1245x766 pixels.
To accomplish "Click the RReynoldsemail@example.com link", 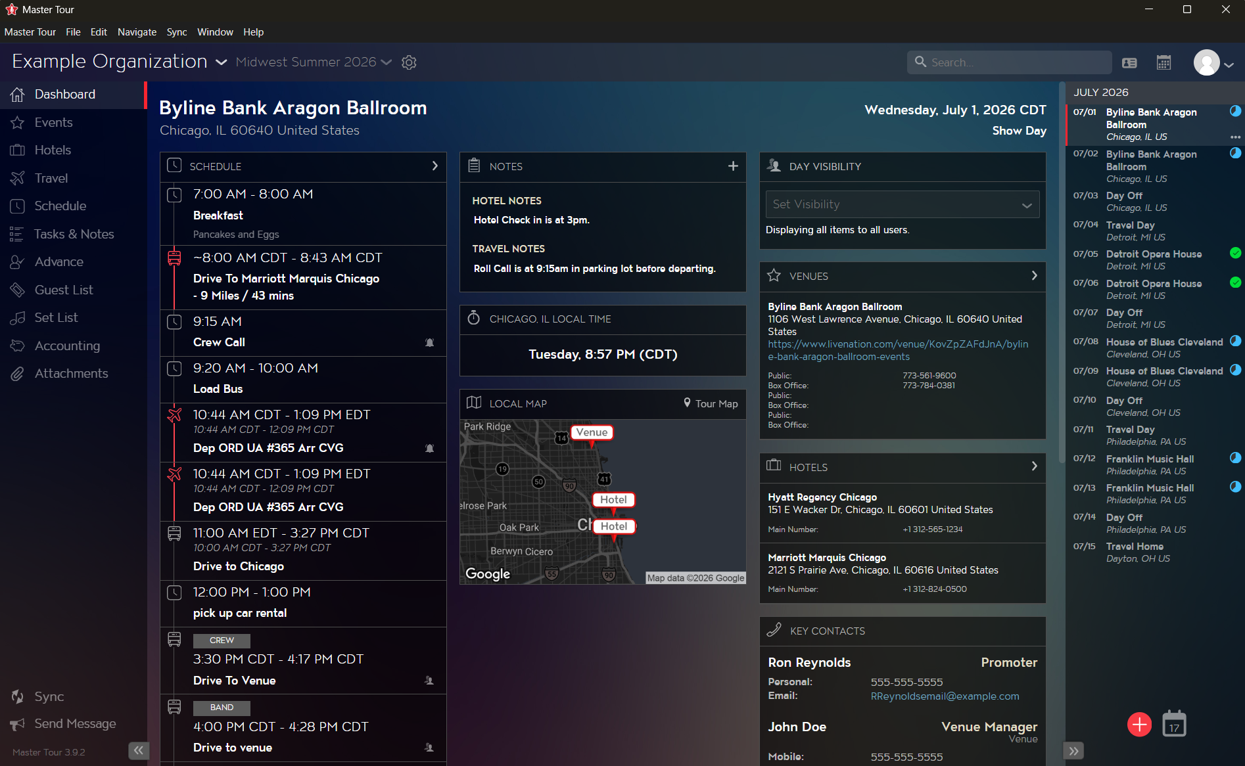I will (x=945, y=696).
